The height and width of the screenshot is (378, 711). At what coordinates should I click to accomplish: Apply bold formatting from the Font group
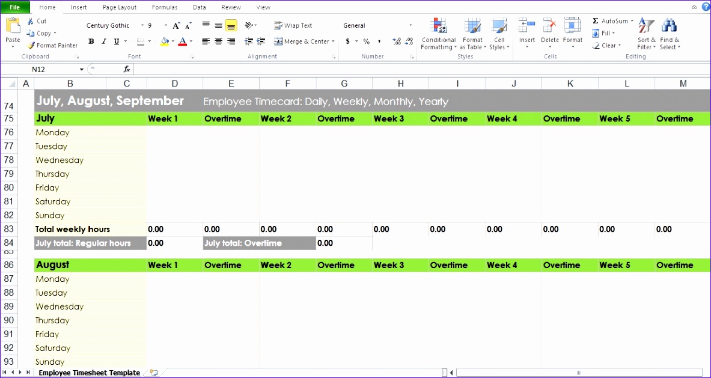click(x=91, y=41)
